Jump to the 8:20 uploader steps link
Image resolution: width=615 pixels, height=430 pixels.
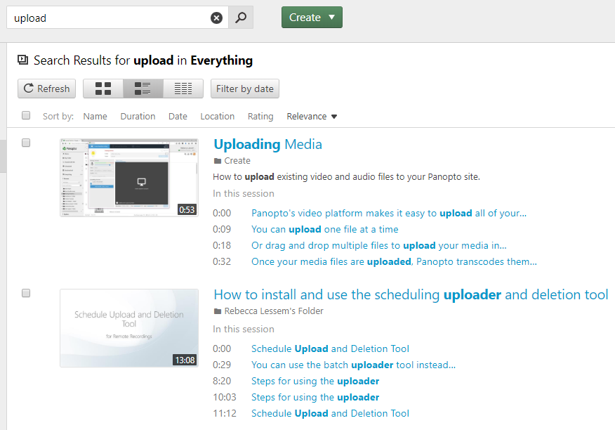(x=315, y=380)
